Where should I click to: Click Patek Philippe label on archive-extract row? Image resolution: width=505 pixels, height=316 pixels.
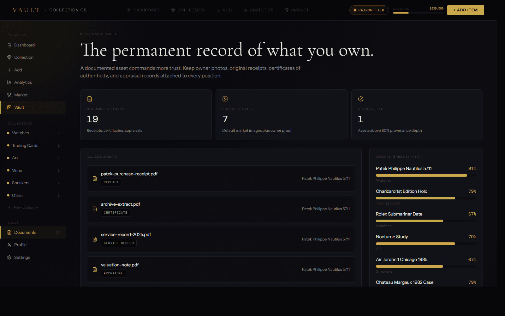(x=326, y=209)
